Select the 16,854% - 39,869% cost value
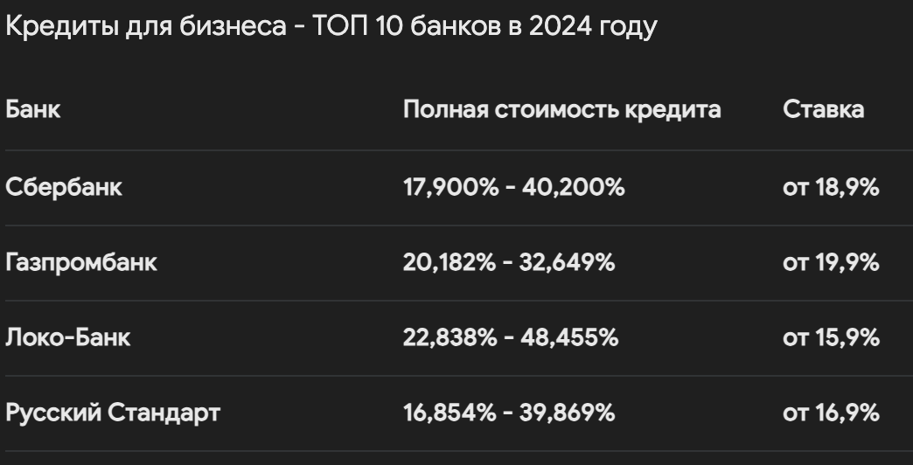Screen dimensions: 913x465 [x=509, y=413]
